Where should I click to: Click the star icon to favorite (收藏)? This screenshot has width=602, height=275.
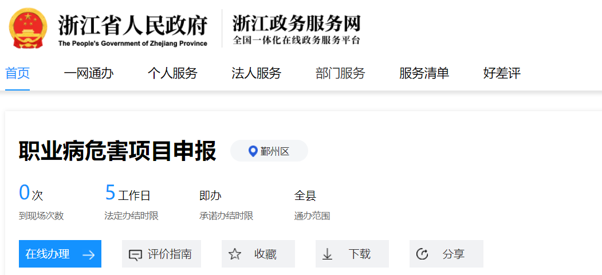[235, 254]
